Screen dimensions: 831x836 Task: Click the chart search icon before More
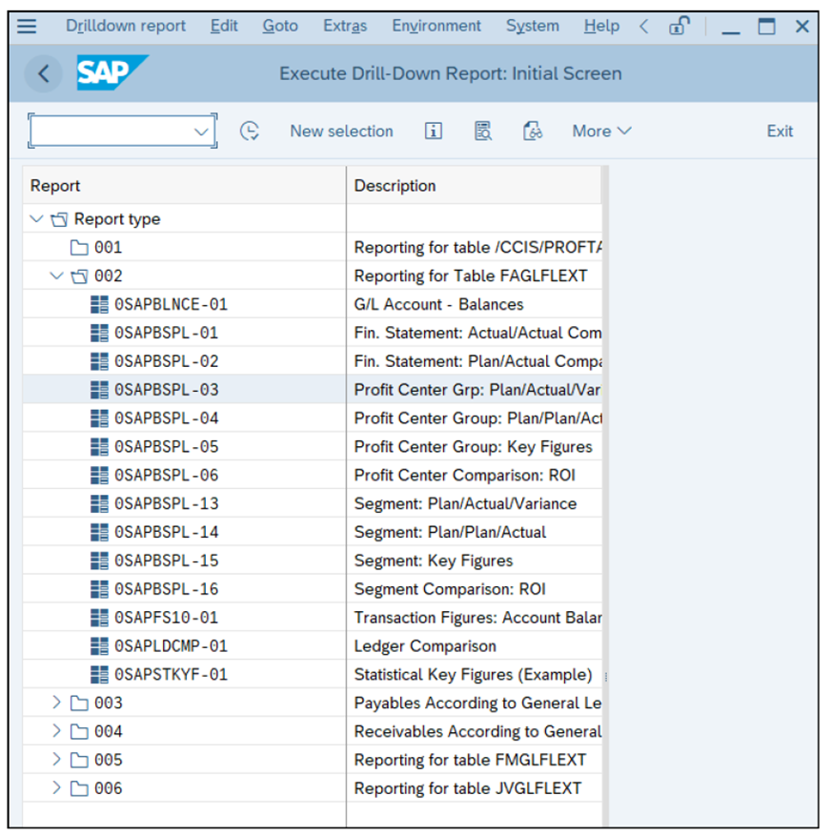[533, 132]
